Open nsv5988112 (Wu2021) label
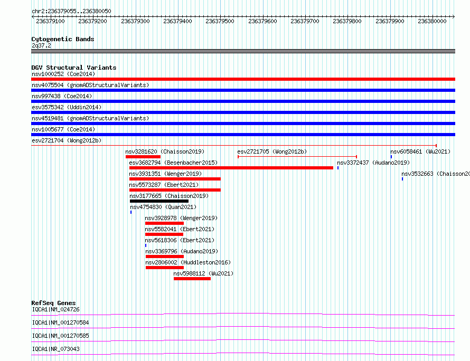 [203, 273]
